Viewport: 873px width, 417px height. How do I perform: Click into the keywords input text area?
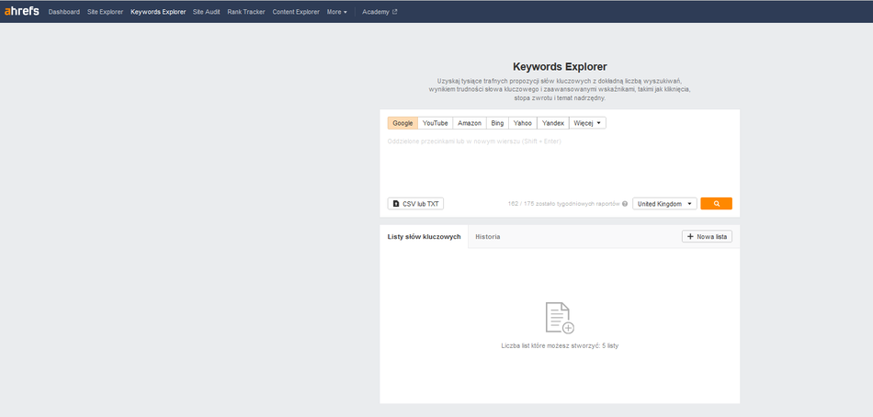coord(559,163)
